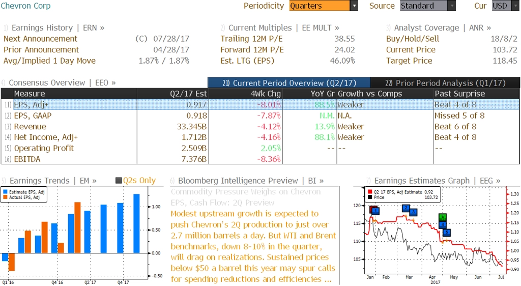Open the Cur USD currency dropdown
Screen dimensions: 521x286
(505, 6)
